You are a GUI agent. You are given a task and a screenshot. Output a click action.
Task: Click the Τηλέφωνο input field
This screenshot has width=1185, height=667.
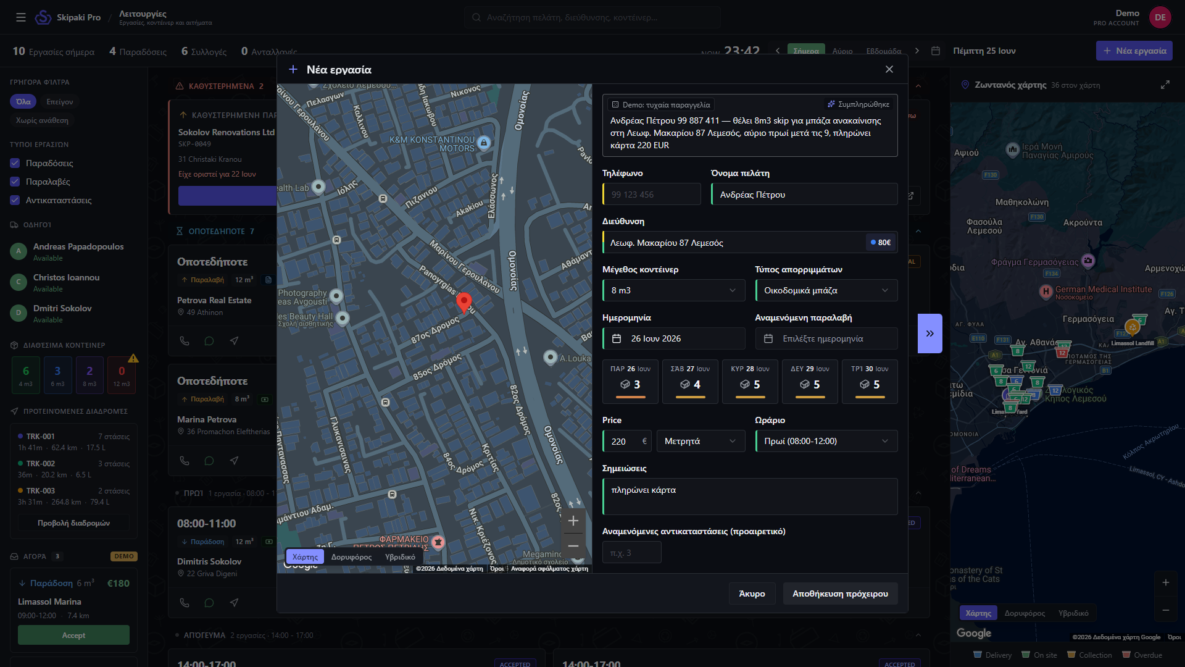[652, 194]
